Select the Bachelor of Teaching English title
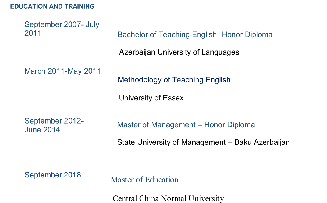This screenshot has width=327, height=203. pyautogui.click(x=195, y=35)
